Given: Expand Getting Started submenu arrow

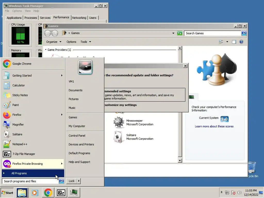Looking at the screenshot, I should [62, 76].
